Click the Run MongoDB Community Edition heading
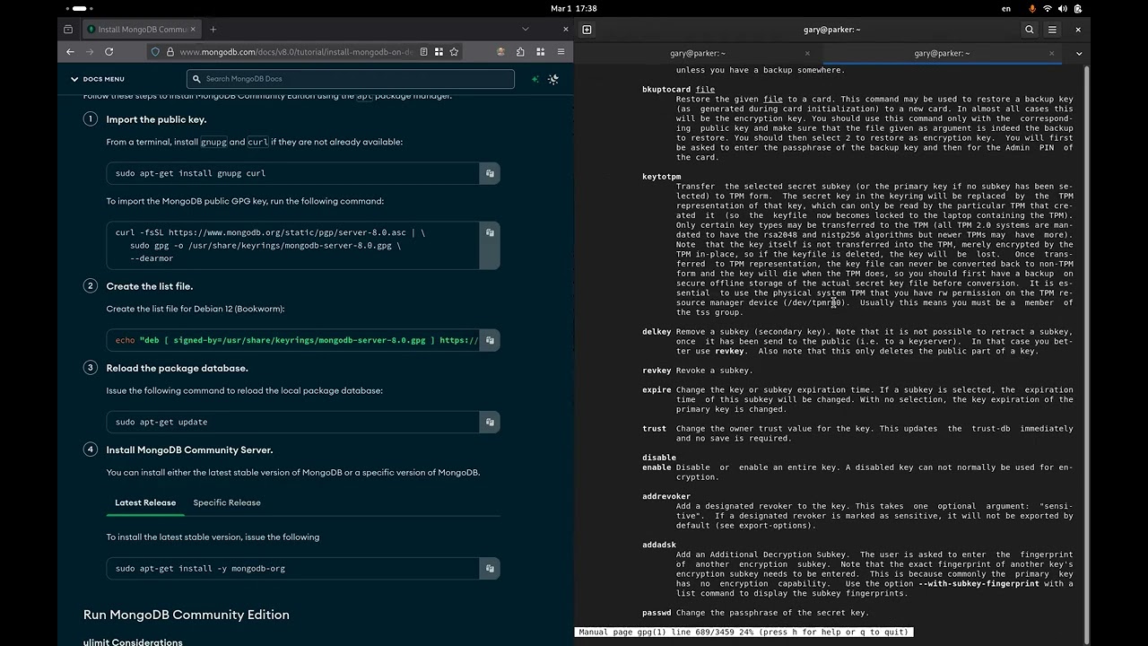Image resolution: width=1148 pixels, height=646 pixels. 187,615
